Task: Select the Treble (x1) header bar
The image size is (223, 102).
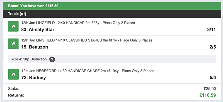Action: (x=112, y=14)
